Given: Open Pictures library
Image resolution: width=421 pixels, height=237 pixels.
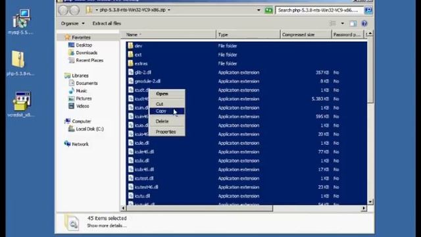Looking at the screenshot, I should (84, 99).
